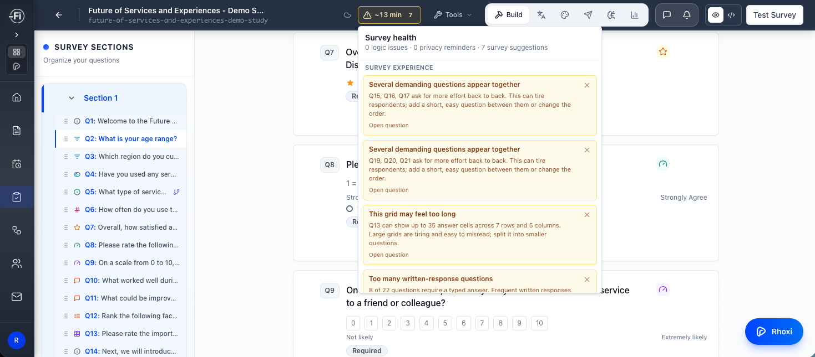Image resolution: width=815 pixels, height=357 pixels.
Task: Expand the left navigation sidebar chevron
Action: point(17,35)
